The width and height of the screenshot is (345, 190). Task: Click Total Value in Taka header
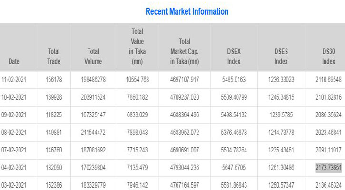137,47
